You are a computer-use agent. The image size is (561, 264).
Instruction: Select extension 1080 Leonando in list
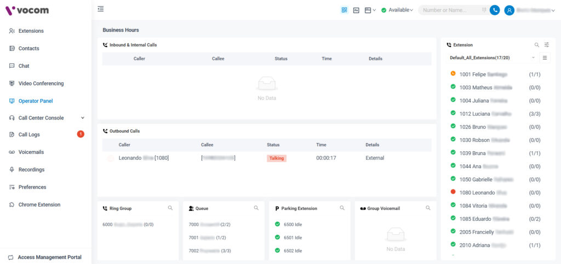pos(477,193)
